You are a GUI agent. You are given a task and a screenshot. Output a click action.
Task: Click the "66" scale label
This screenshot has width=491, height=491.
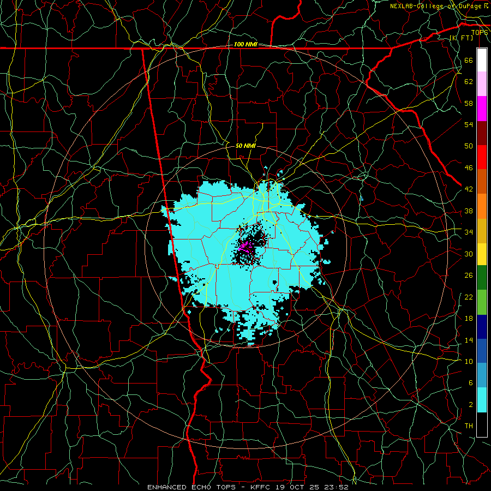469,60
